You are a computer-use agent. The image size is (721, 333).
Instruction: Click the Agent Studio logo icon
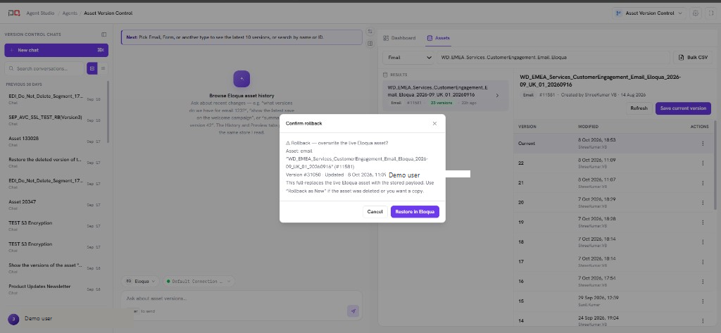tap(14, 13)
